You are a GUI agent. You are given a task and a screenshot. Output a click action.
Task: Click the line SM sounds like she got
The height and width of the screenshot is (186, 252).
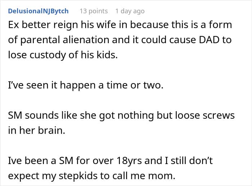[x=121, y=115]
